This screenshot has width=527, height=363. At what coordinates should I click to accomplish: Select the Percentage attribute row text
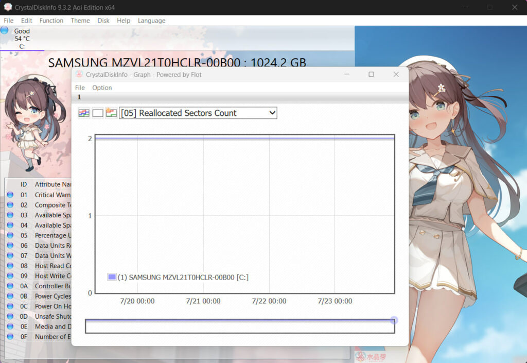pos(53,235)
